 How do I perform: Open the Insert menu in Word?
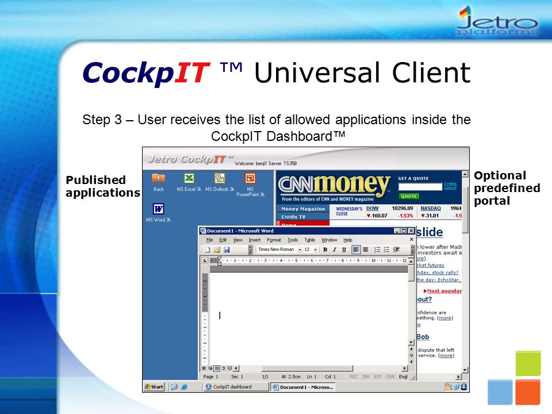255,240
